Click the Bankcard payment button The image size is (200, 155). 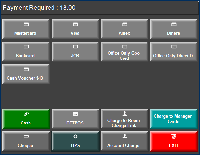coord(26,52)
